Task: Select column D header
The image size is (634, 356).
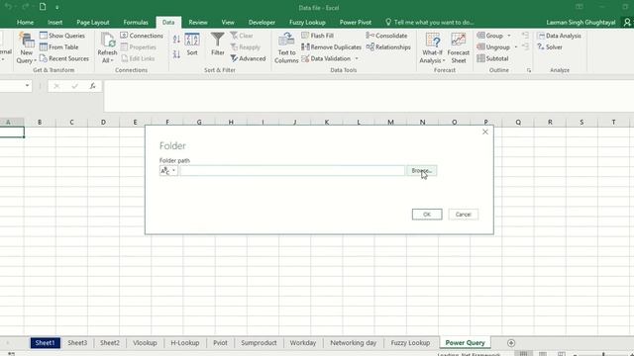Action: point(103,122)
